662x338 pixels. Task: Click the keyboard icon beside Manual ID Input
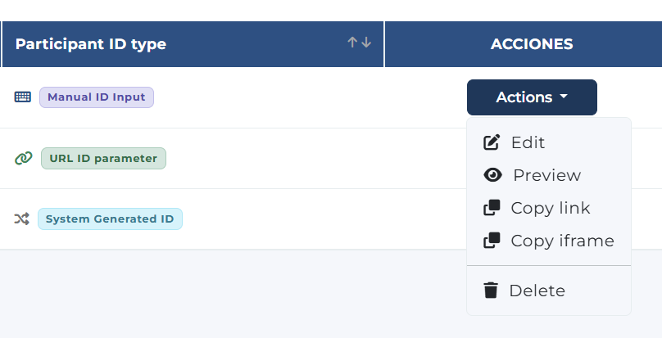23,97
